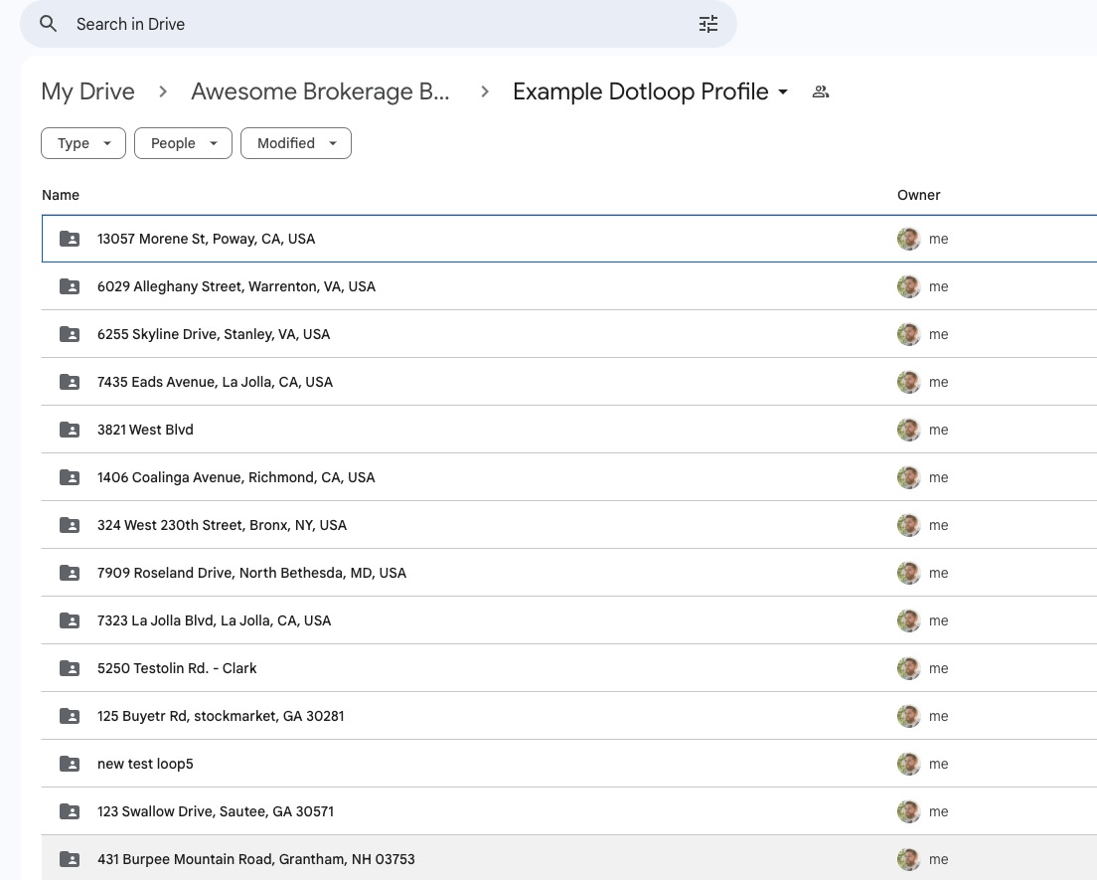
Task: Click the shared people icon beside folder title
Action: [x=821, y=92]
